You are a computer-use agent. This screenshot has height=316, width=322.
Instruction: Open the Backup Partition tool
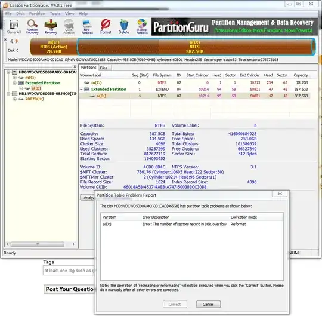[x=142, y=27]
